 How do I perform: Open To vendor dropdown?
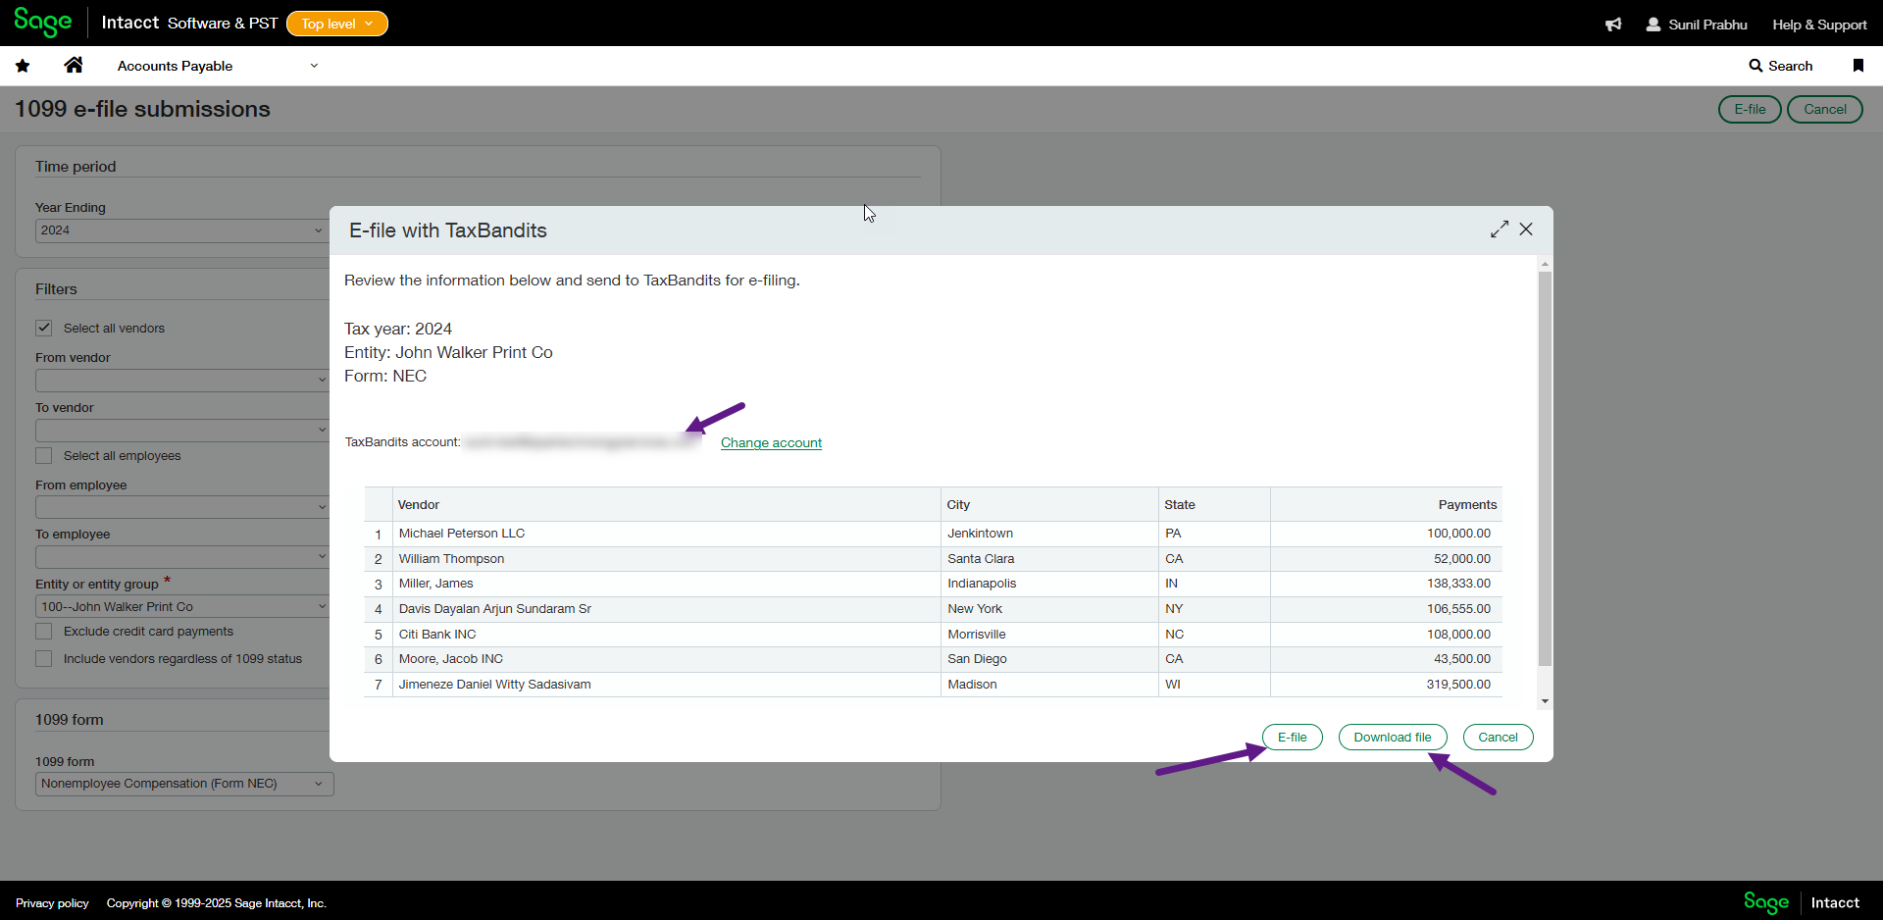pyautogui.click(x=181, y=430)
